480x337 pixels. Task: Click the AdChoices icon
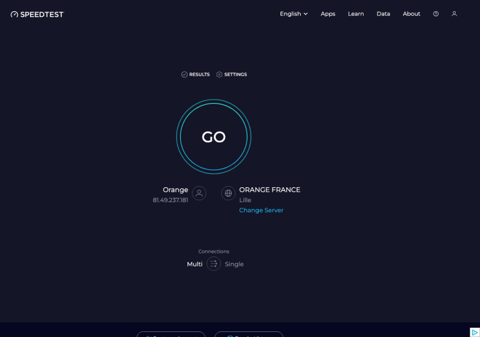click(475, 333)
